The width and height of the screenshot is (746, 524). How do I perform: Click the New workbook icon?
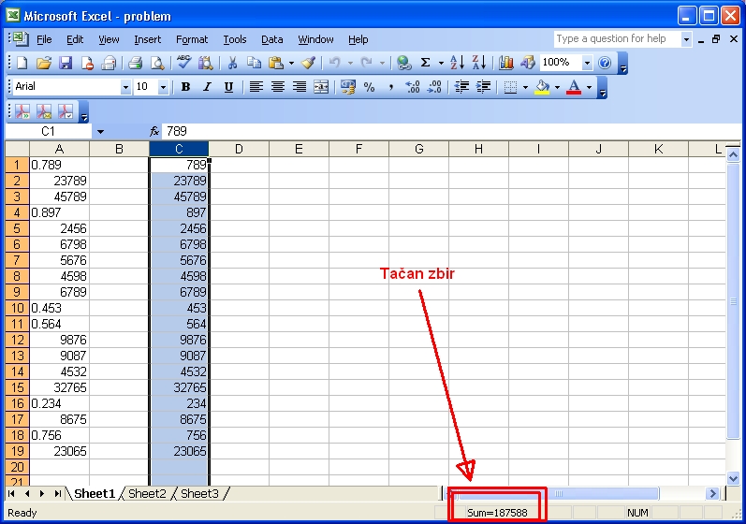(x=22, y=63)
